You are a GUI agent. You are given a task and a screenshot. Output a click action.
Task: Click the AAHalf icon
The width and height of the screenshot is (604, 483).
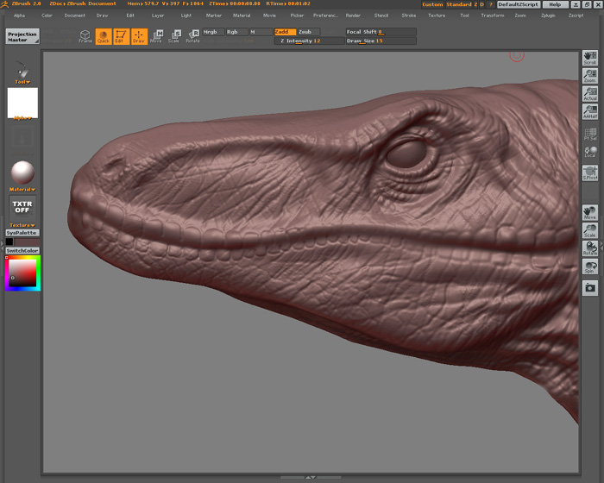pyautogui.click(x=589, y=112)
